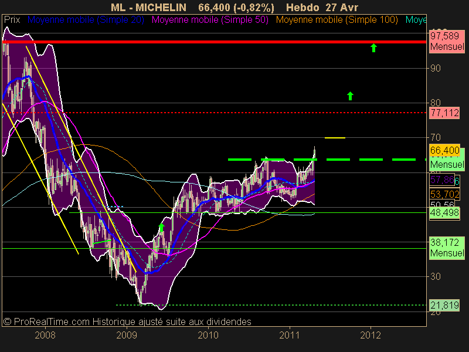Click the orange 66,400 current price label
469x352 pixels.
(x=444, y=150)
